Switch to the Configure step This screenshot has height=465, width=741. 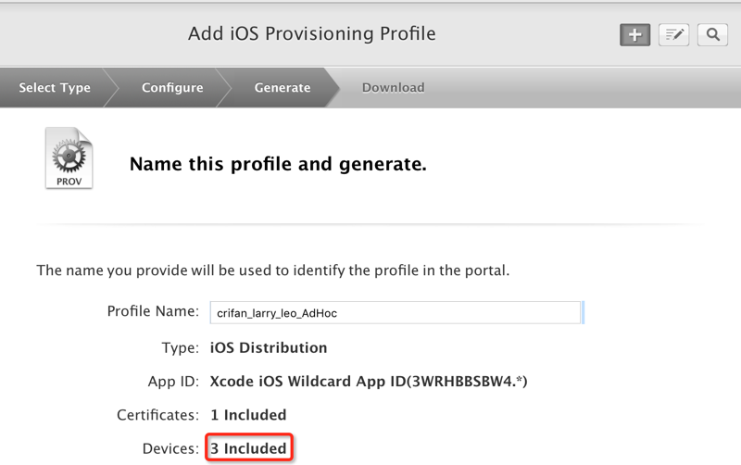(172, 88)
